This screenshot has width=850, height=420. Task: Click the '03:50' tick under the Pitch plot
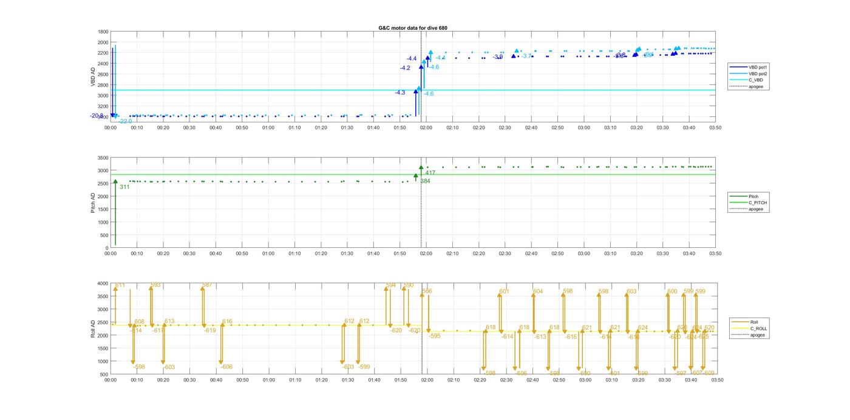click(715, 253)
